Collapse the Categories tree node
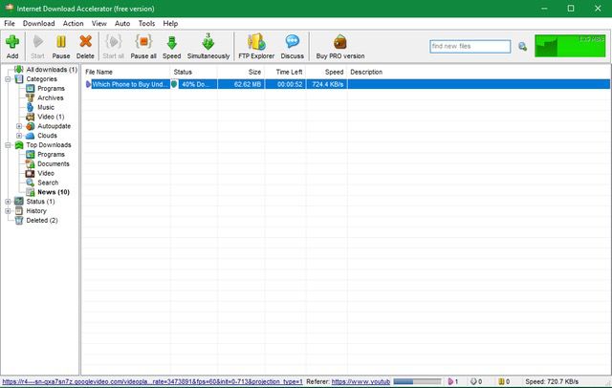 point(8,79)
